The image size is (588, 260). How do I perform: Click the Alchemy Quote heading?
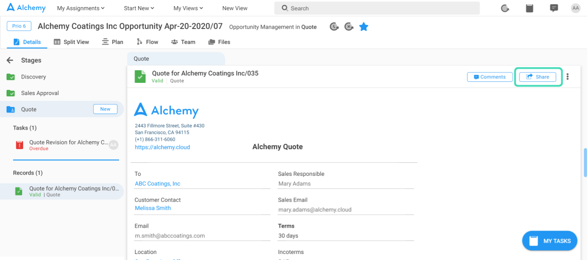[278, 147]
